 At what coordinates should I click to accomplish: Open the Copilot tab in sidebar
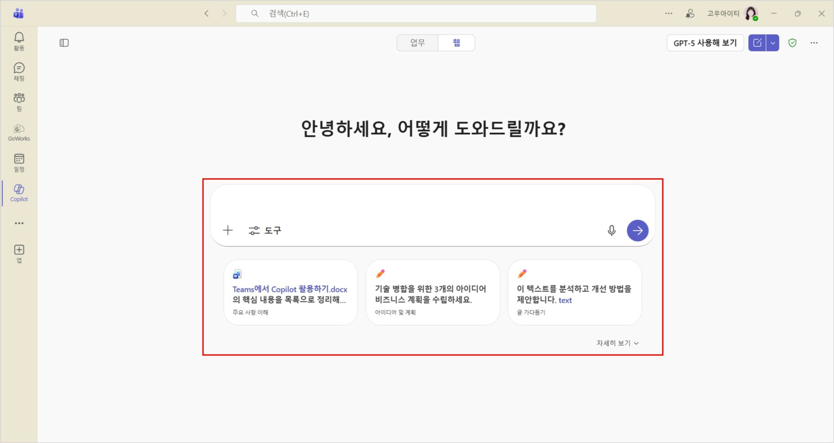coord(19,193)
